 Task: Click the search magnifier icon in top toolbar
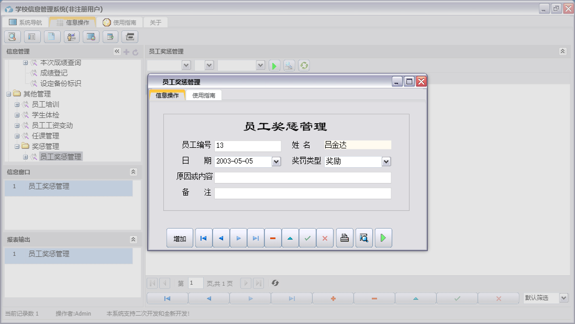coord(13,37)
